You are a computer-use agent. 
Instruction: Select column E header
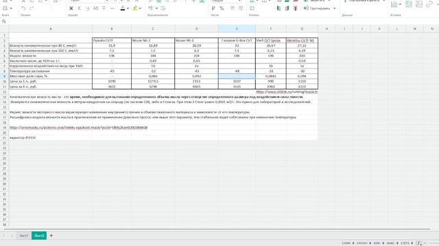pos(237,29)
